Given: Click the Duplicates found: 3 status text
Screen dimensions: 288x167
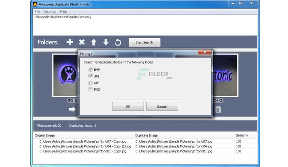Looking at the screenshot, I should (x=83, y=126).
